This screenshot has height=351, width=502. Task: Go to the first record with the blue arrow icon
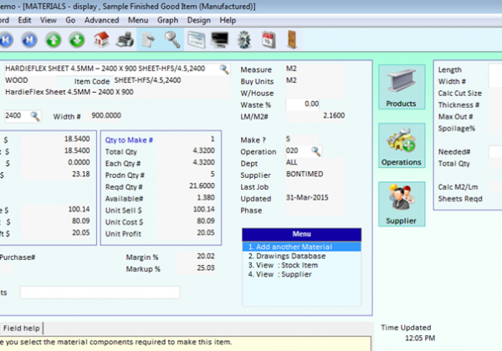click(6, 40)
